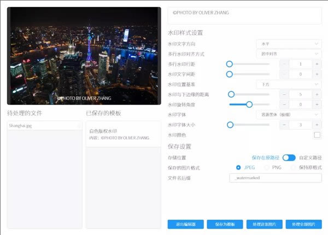Click 保存为模板 to save template
328x235 pixels.
(x=225, y=224)
